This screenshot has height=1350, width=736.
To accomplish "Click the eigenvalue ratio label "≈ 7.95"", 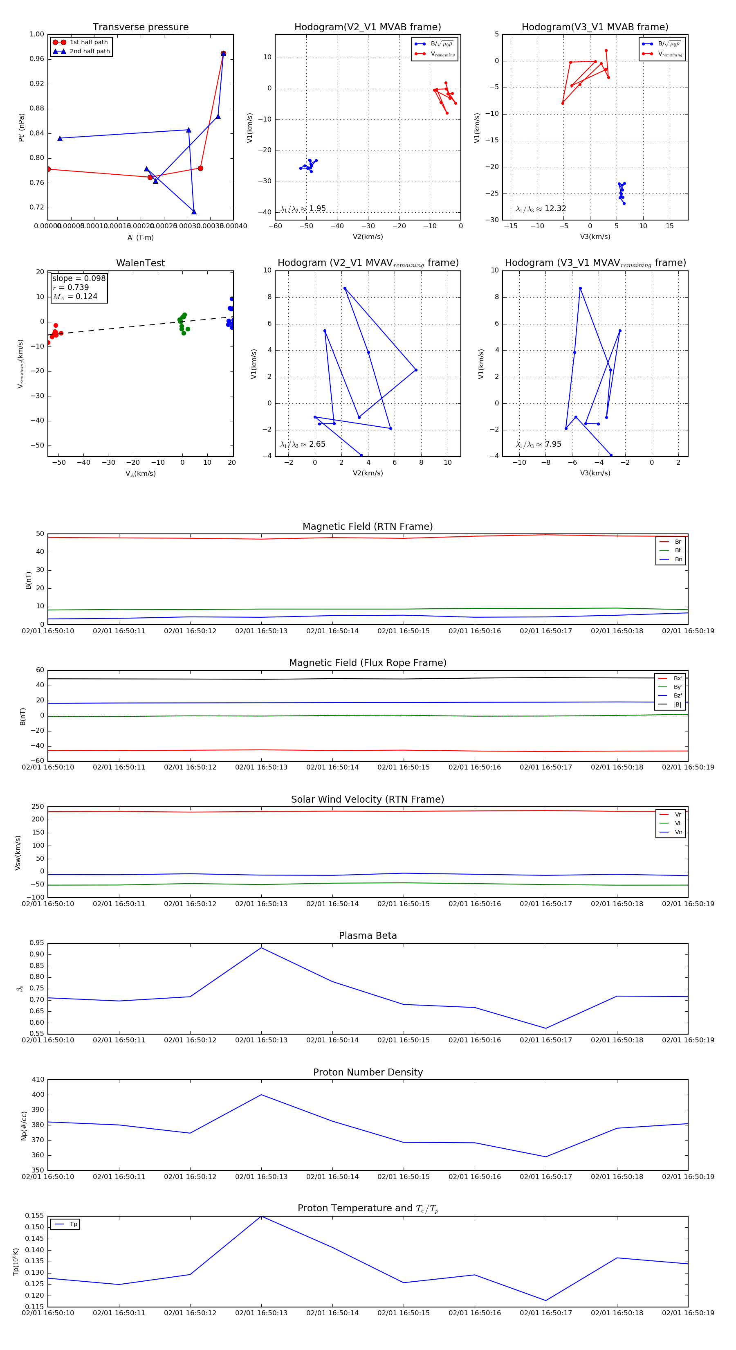I will (x=539, y=444).
